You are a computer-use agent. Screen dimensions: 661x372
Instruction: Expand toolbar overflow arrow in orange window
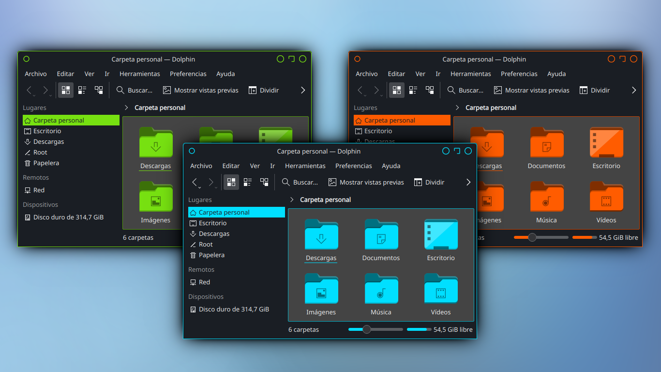pyautogui.click(x=634, y=90)
